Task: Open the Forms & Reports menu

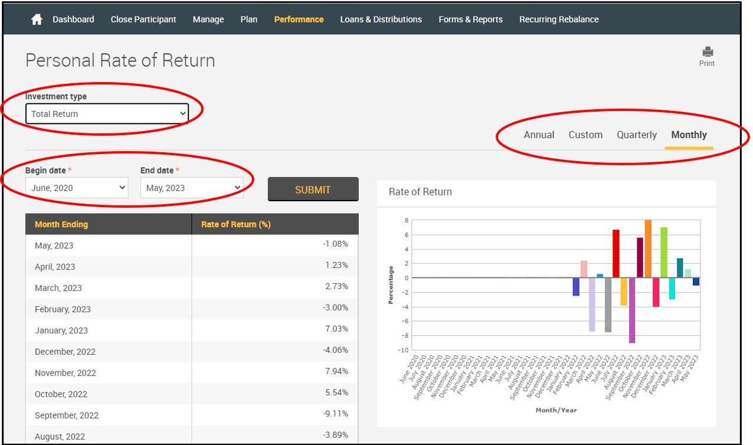Action: [x=470, y=19]
